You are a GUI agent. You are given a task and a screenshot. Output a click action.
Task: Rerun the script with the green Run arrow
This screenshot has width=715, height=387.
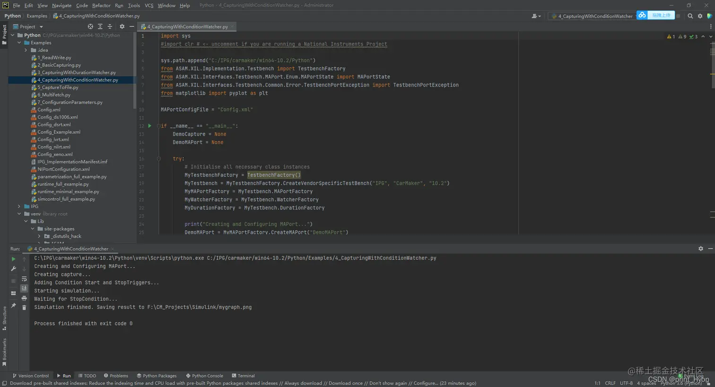[x=13, y=259]
